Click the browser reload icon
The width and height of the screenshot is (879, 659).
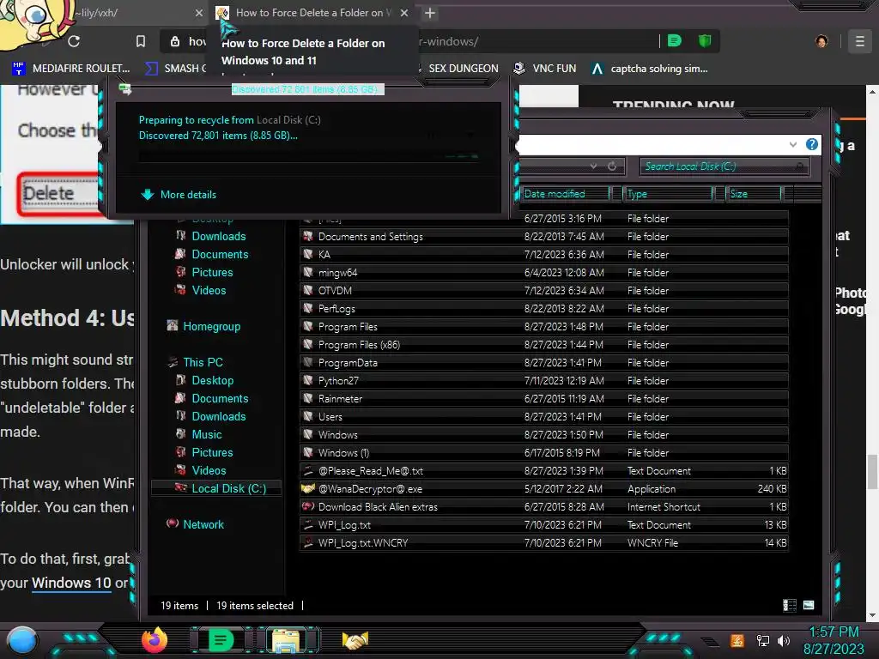pos(74,41)
